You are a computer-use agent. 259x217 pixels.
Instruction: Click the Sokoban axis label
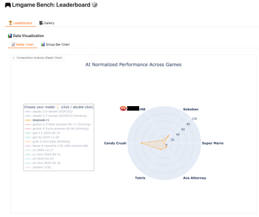[191, 109]
